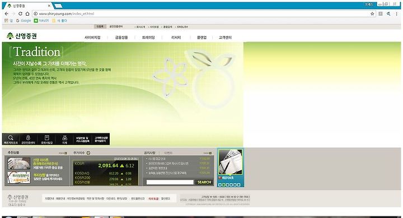
Task: Open the 리서치 menu
Action: pos(176,38)
